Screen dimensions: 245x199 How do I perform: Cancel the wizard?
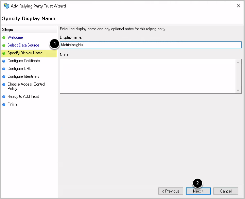pyautogui.click(x=226, y=191)
